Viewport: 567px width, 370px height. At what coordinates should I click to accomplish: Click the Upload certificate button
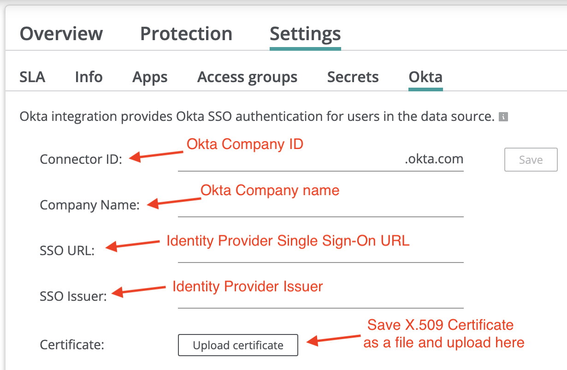(x=238, y=345)
